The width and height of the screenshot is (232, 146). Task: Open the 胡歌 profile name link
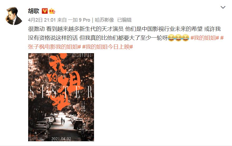[x=34, y=11]
